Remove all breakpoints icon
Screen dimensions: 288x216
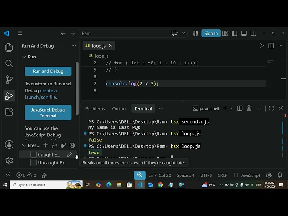coord(72,145)
